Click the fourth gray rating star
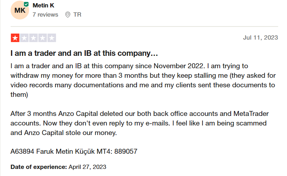The width and height of the screenshot is (287, 176). [x=42, y=38]
